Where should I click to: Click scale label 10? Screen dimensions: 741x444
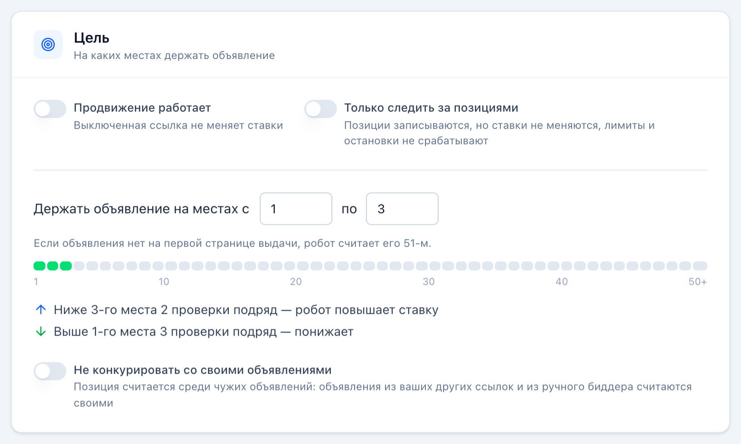pos(164,281)
